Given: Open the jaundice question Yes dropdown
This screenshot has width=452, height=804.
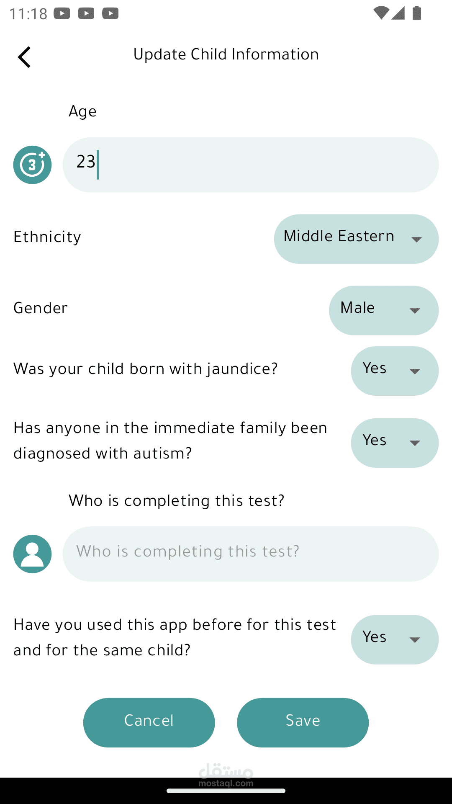Looking at the screenshot, I should coord(394,371).
